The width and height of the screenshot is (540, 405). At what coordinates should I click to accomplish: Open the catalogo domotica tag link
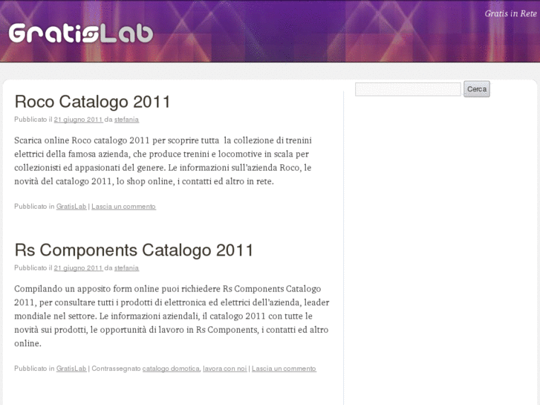[x=171, y=369]
